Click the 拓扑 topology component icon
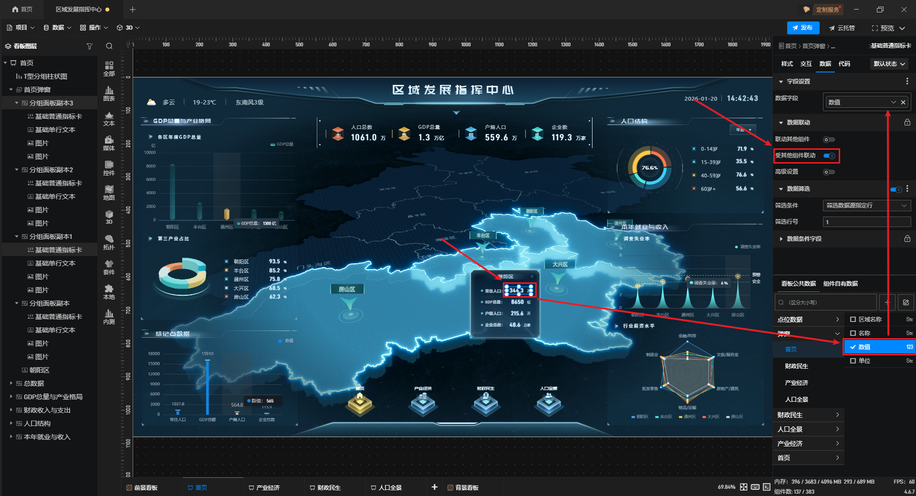This screenshot has width=916, height=496. pos(109,242)
